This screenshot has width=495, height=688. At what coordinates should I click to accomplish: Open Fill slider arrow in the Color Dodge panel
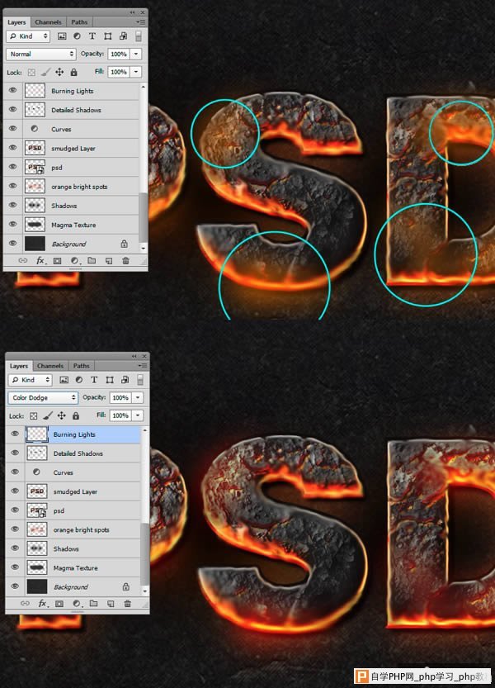pyautogui.click(x=138, y=415)
